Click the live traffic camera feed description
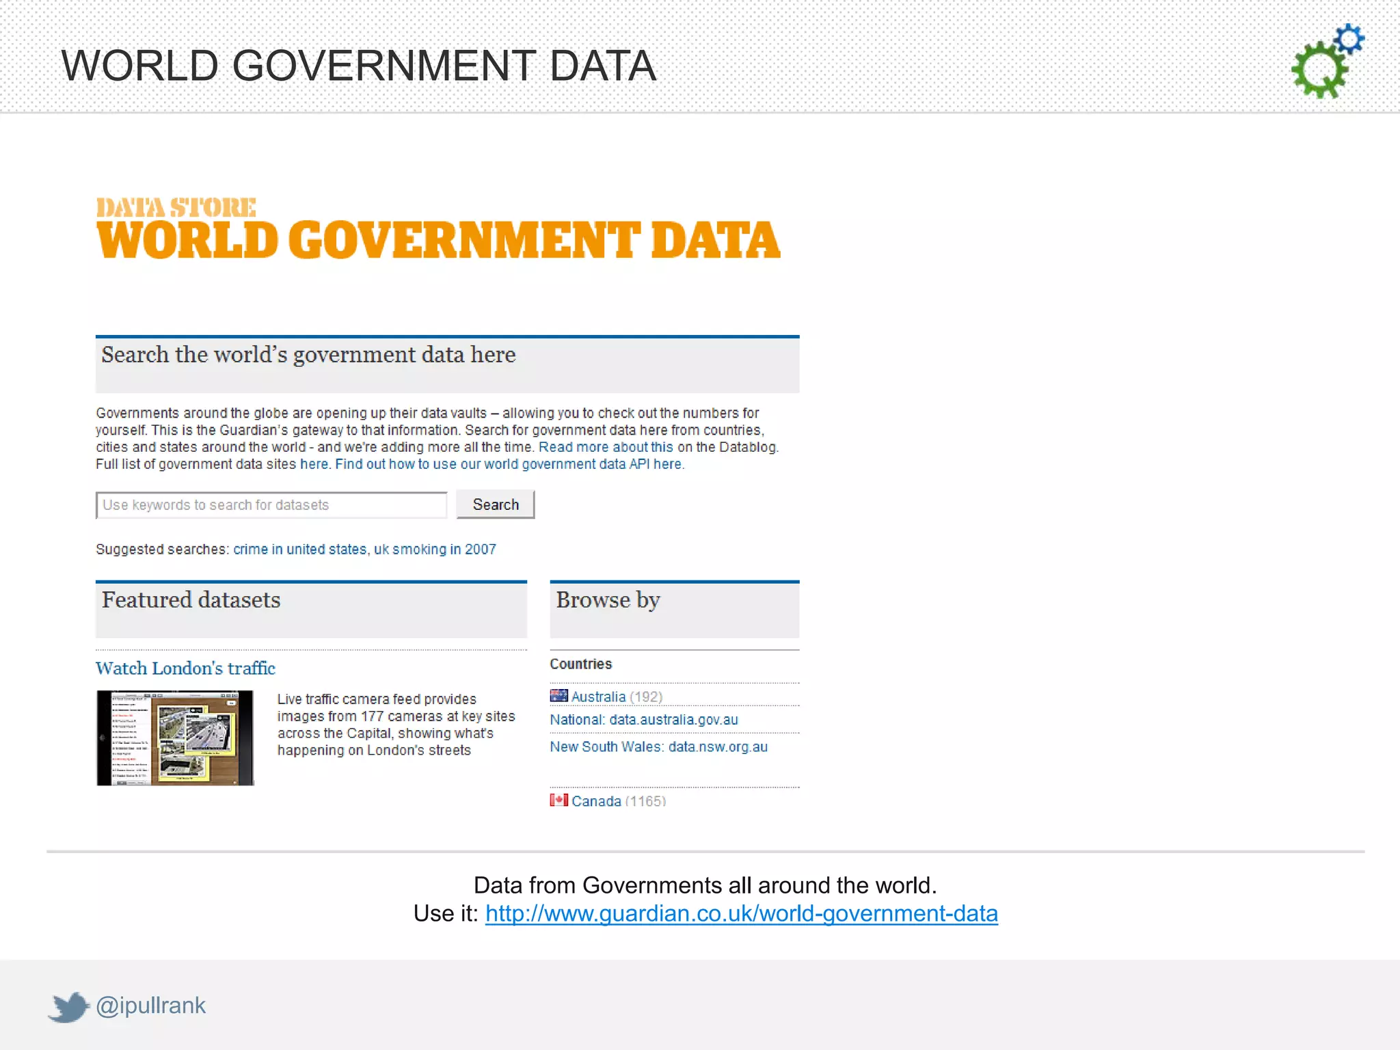Image resolution: width=1400 pixels, height=1050 pixels. 396,725
